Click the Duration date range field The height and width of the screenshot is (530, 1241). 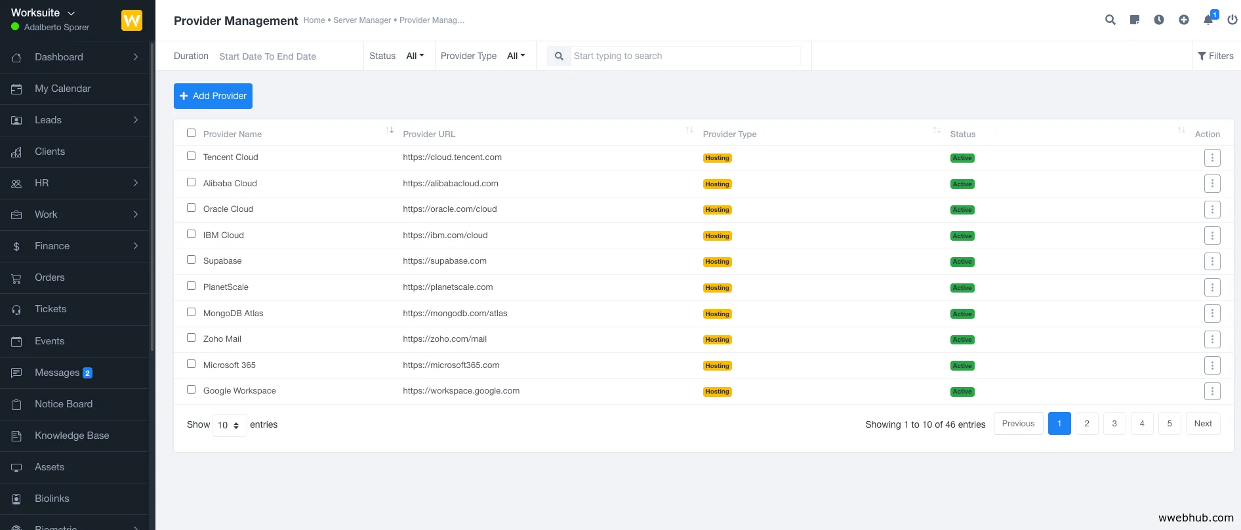click(268, 56)
